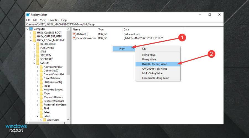The image size is (249, 138).
Task: Collapse the Computer root node
Action: [x=27, y=29]
